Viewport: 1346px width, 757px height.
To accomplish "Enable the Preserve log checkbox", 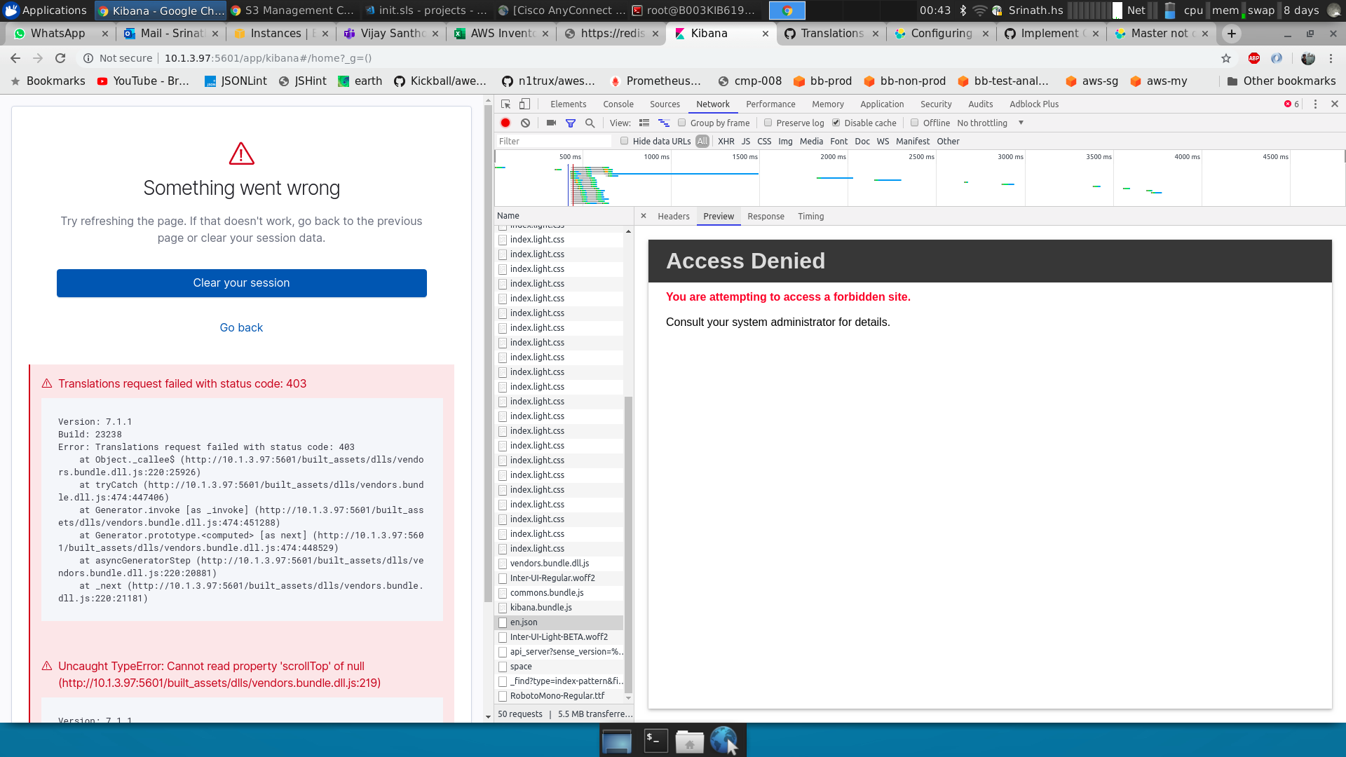I will [769, 123].
